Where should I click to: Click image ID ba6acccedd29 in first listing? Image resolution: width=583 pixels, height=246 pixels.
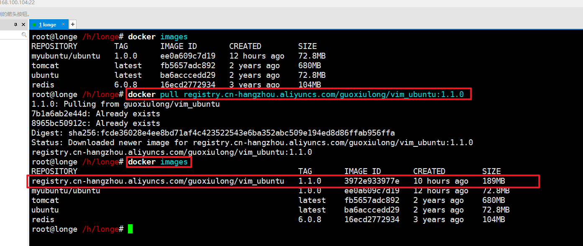(x=188, y=75)
